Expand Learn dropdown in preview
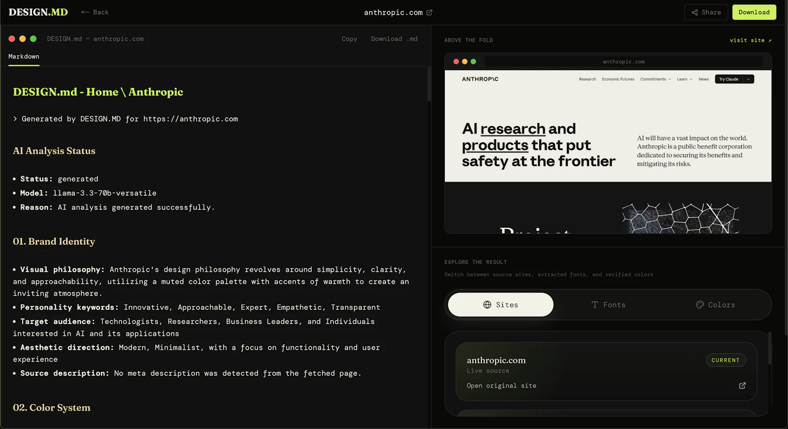Viewport: 788px width, 429px height. (685, 79)
